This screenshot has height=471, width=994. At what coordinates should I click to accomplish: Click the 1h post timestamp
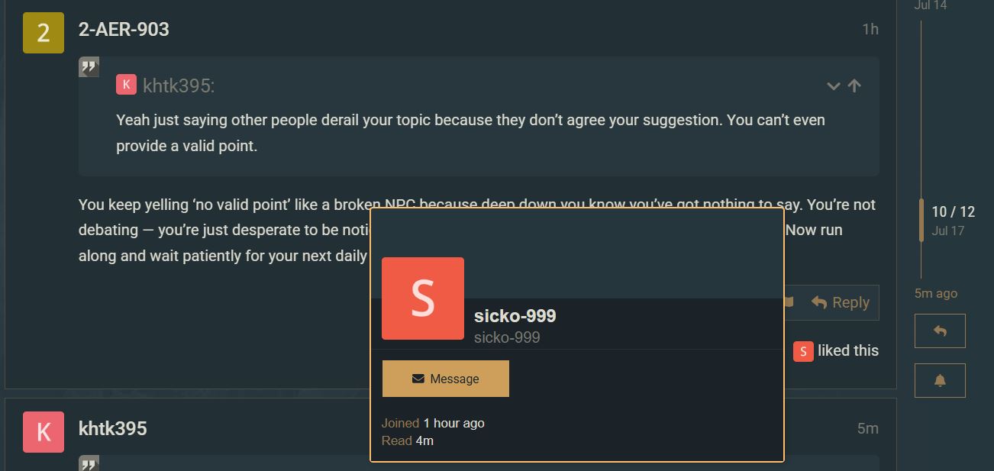coord(870,29)
